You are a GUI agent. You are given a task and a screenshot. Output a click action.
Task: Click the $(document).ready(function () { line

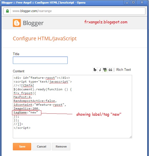click(43, 89)
